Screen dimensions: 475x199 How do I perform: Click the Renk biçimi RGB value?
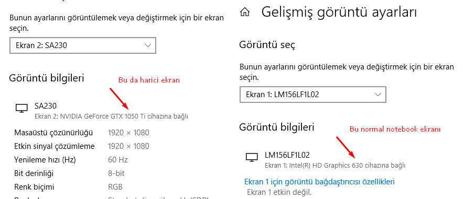115,187
